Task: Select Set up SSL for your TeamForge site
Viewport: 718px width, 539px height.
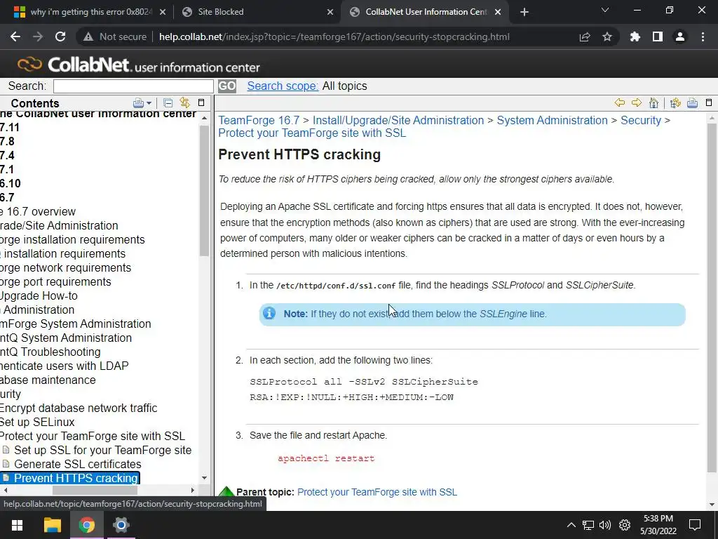Action: point(102,450)
